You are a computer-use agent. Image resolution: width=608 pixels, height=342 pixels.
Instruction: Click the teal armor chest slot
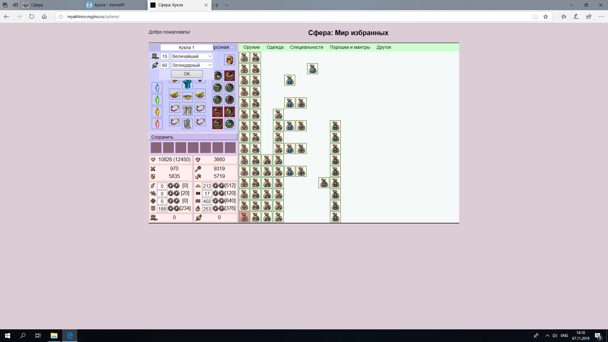[x=187, y=84]
